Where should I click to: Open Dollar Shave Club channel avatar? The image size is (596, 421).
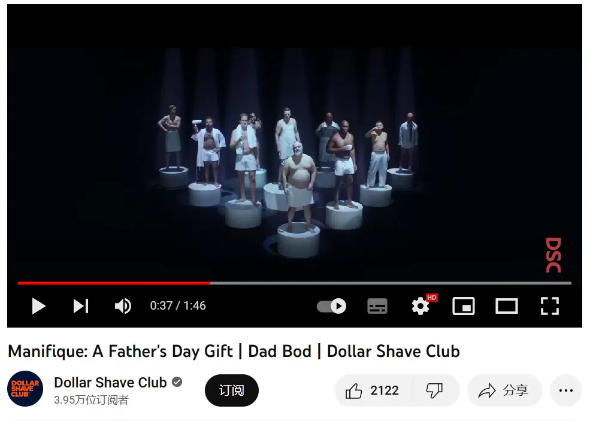tap(25, 389)
